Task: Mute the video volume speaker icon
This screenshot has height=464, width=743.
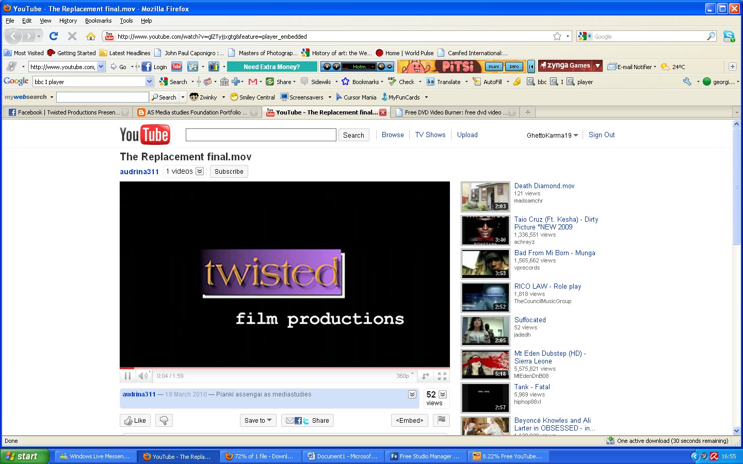Action: pyautogui.click(x=143, y=376)
